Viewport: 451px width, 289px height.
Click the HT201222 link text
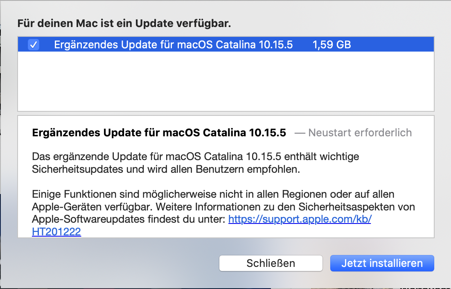(56, 232)
